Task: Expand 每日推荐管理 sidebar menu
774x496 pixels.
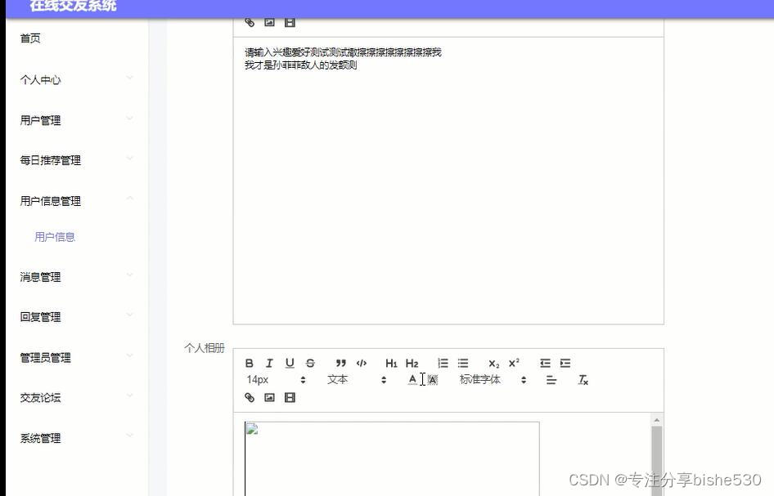Action: click(x=77, y=160)
